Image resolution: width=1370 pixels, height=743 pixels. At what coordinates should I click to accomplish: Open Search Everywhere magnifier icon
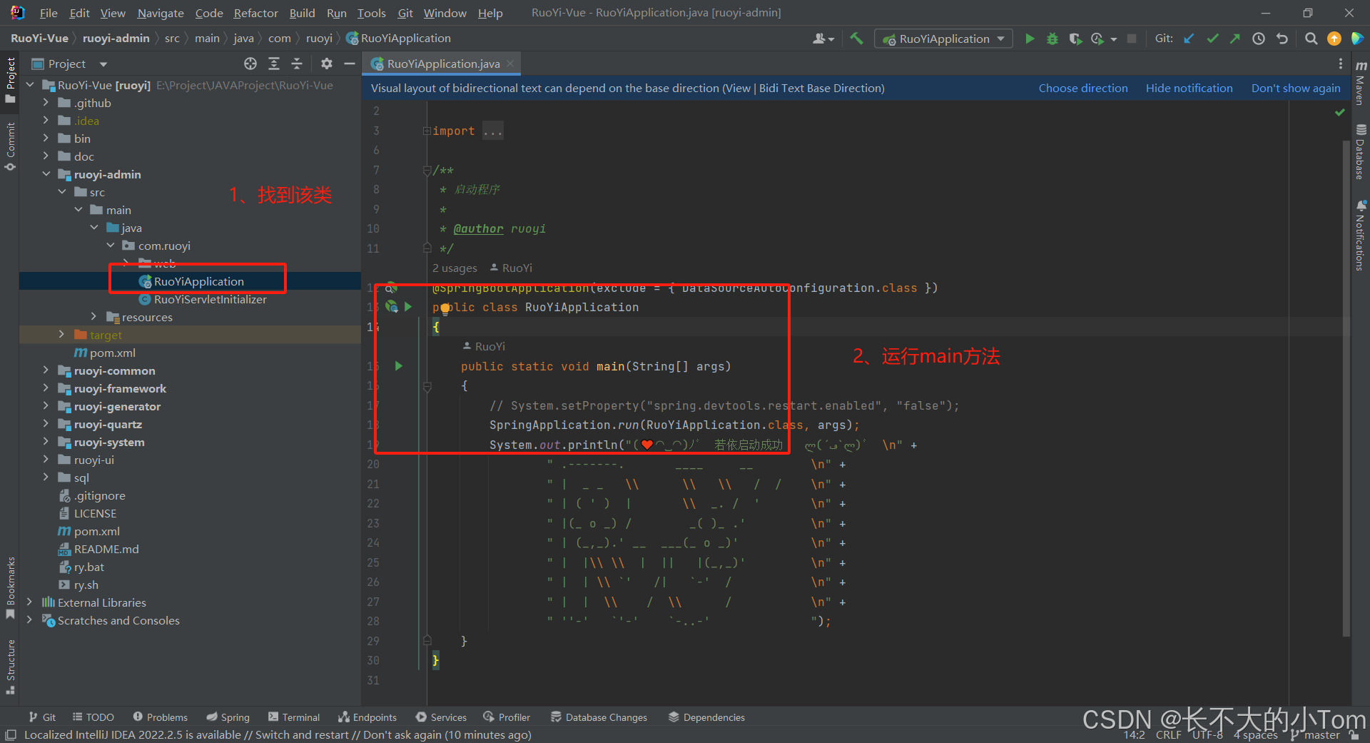click(x=1311, y=39)
